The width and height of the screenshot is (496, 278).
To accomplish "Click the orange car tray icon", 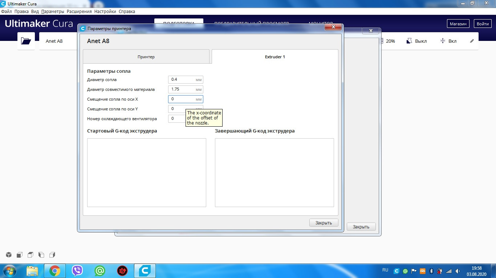I will [x=423, y=271].
